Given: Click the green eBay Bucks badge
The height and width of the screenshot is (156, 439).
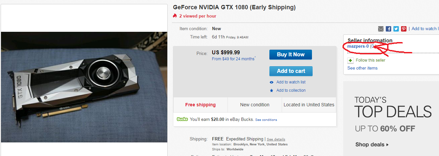Looking at the screenshot, I should pos(182,119).
